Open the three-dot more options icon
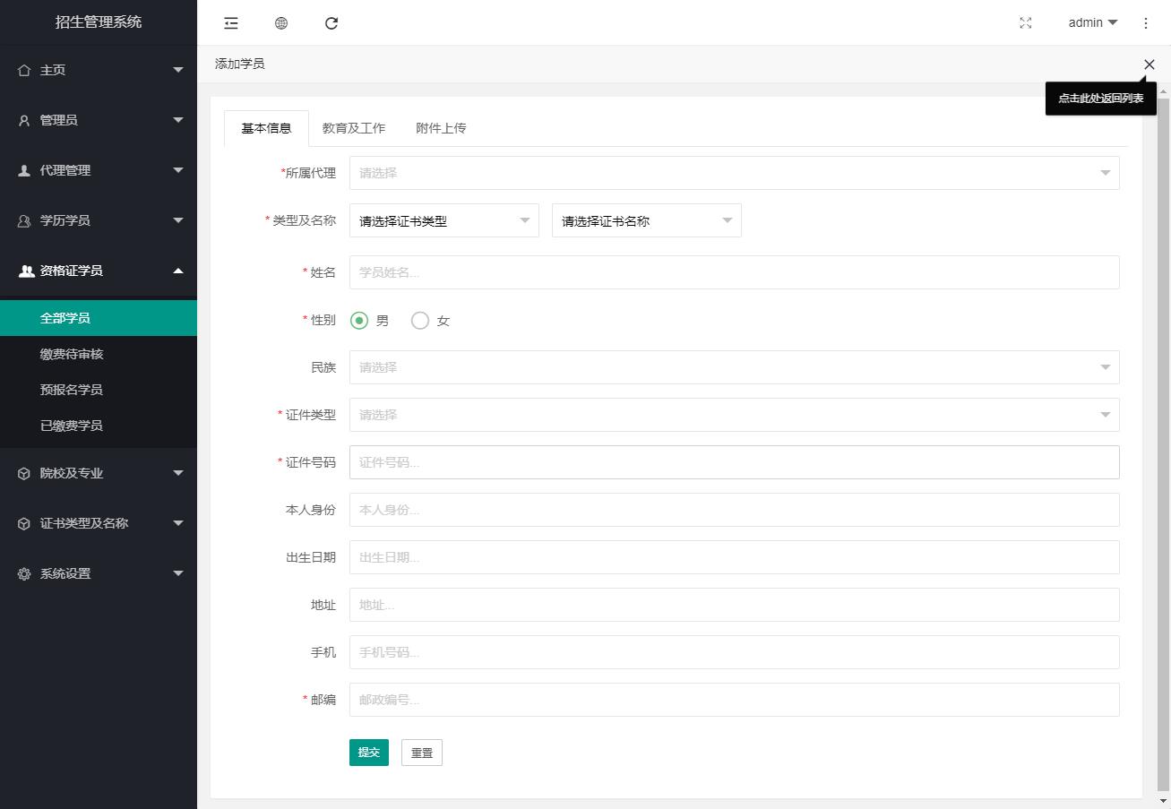Image resolution: width=1171 pixels, height=809 pixels. click(1146, 23)
